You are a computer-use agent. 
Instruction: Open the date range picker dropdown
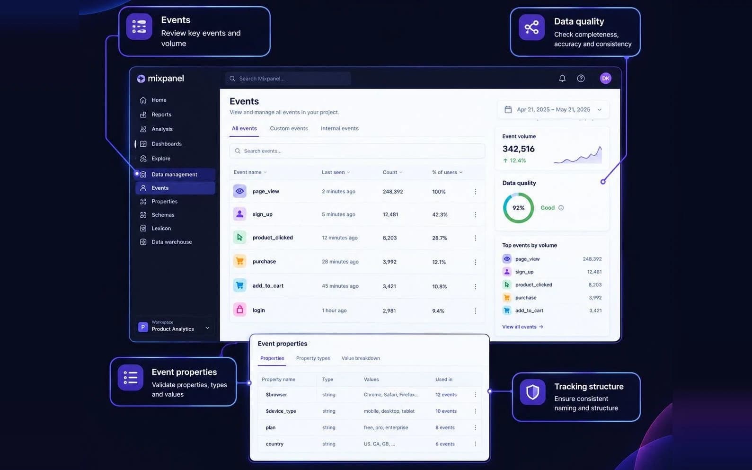[553, 109]
